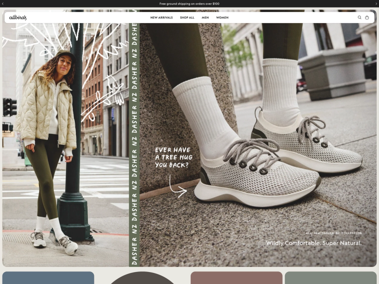The image size is (379, 284).
Task: Click 'Free ground shipping on orders over $100' banner
Action: coord(189,4)
